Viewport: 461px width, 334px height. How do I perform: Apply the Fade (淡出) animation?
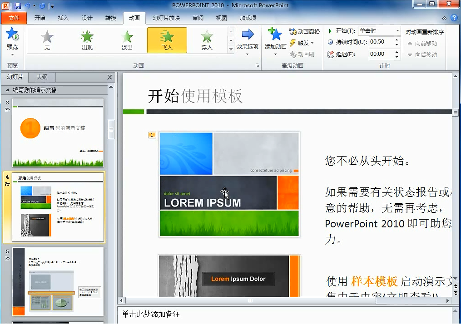click(x=127, y=40)
